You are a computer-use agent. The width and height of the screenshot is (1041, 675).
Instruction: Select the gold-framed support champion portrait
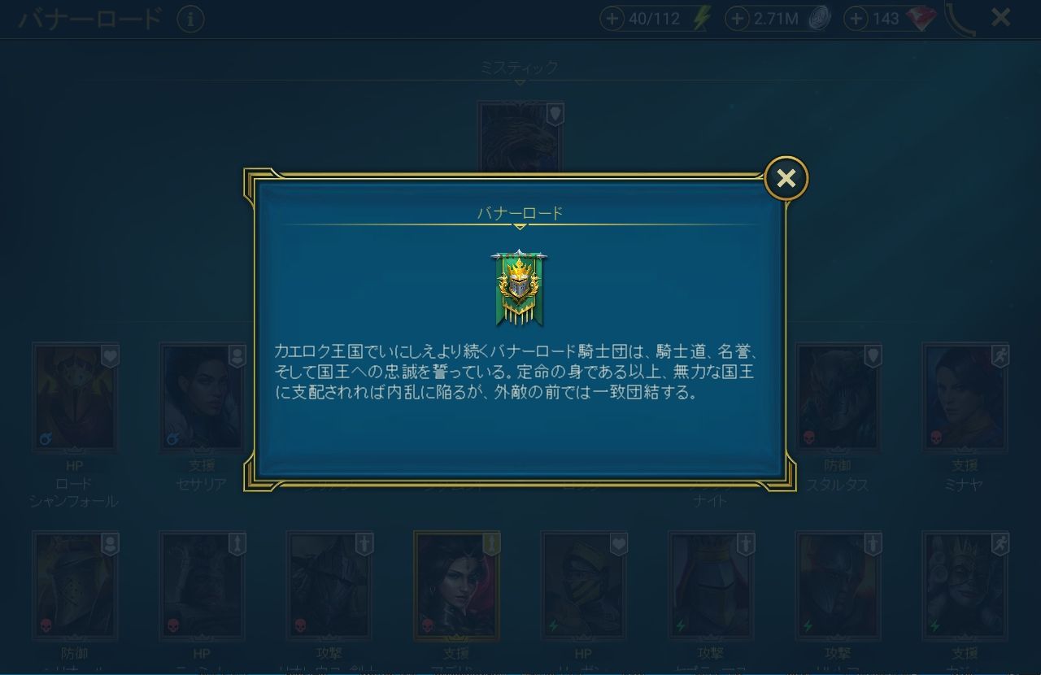click(x=457, y=586)
